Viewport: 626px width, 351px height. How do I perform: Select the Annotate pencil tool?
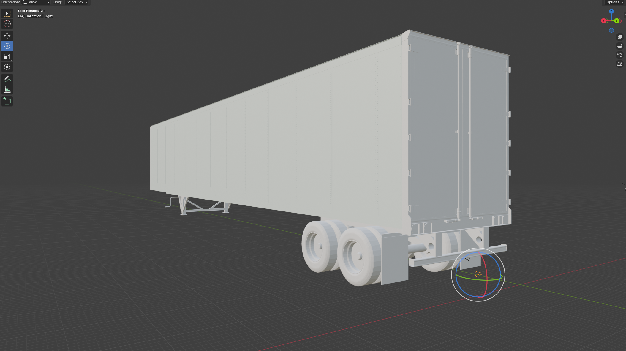(x=7, y=79)
